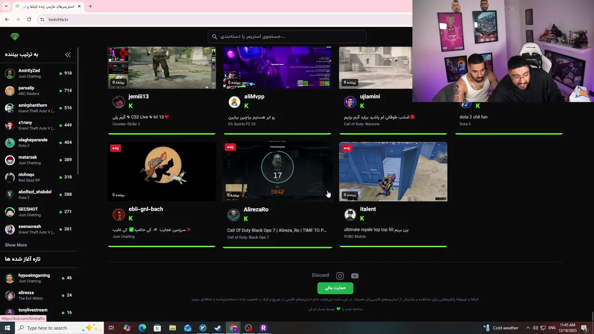This screenshot has height=334, width=594.
Task: Click jemiii13 profile avatar
Action: (119, 102)
